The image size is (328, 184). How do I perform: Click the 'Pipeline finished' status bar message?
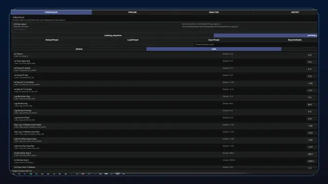click(x=22, y=171)
